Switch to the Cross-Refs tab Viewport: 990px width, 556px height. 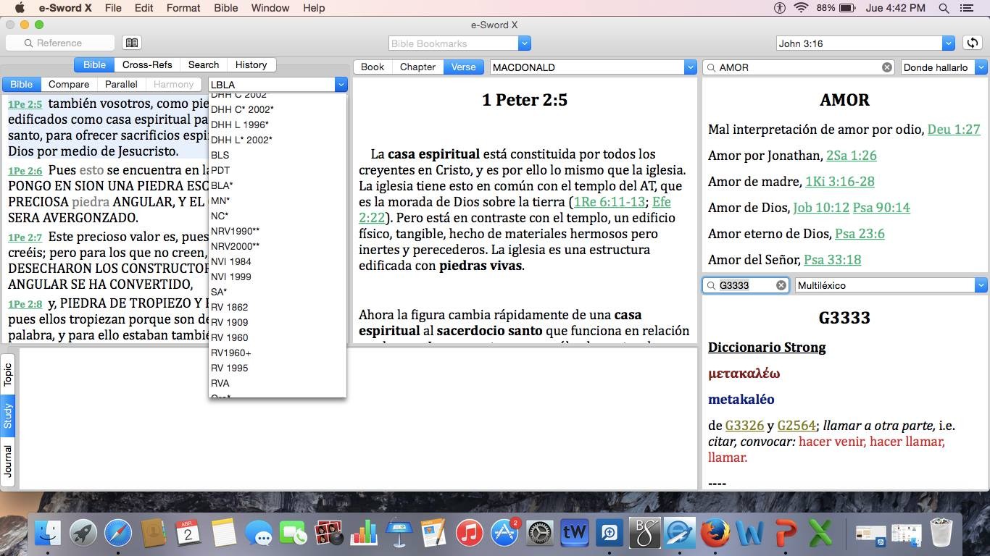(x=147, y=64)
